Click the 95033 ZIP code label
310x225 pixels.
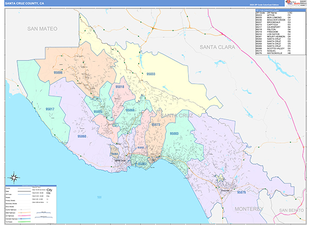point(151,74)
